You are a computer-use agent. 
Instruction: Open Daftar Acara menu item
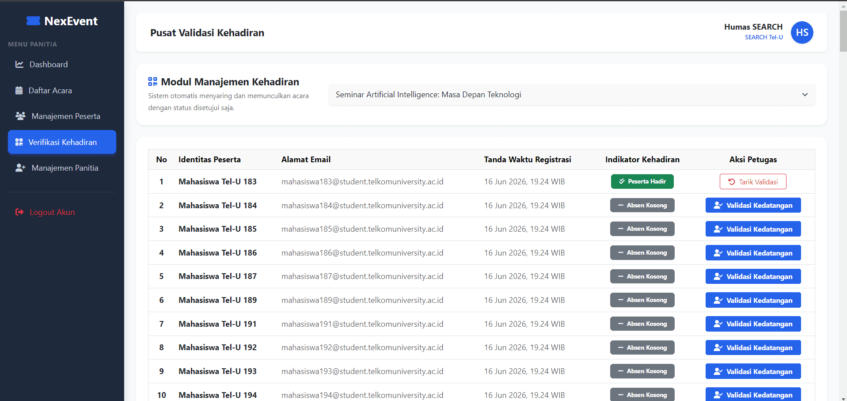coord(62,90)
